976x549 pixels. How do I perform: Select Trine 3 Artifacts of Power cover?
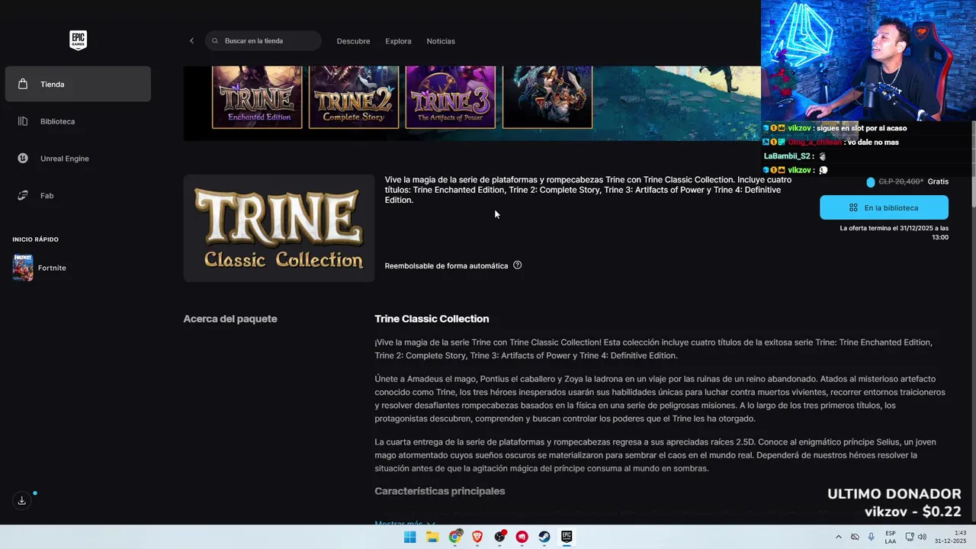click(451, 97)
